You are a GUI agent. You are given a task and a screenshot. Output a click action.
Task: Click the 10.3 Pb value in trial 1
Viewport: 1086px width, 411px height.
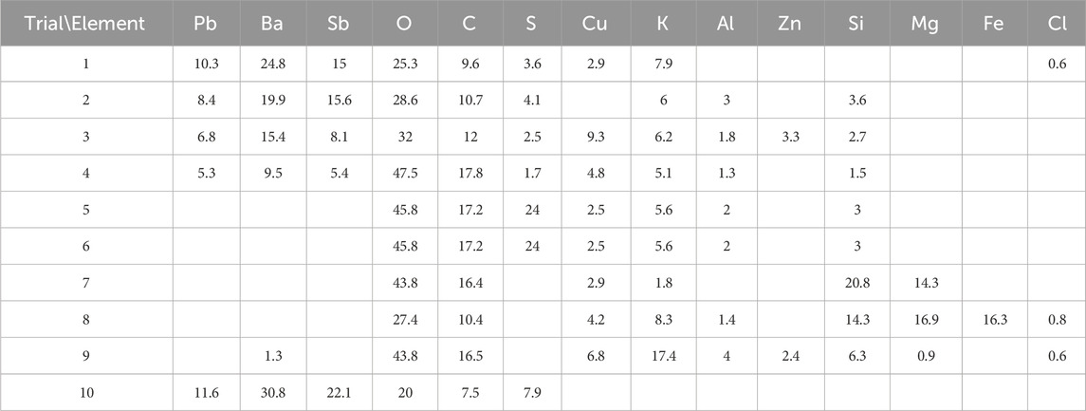(206, 64)
